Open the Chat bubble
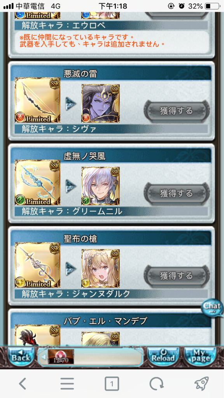Image resolution: width=224 pixels, height=398 pixels. pyautogui.click(x=212, y=307)
